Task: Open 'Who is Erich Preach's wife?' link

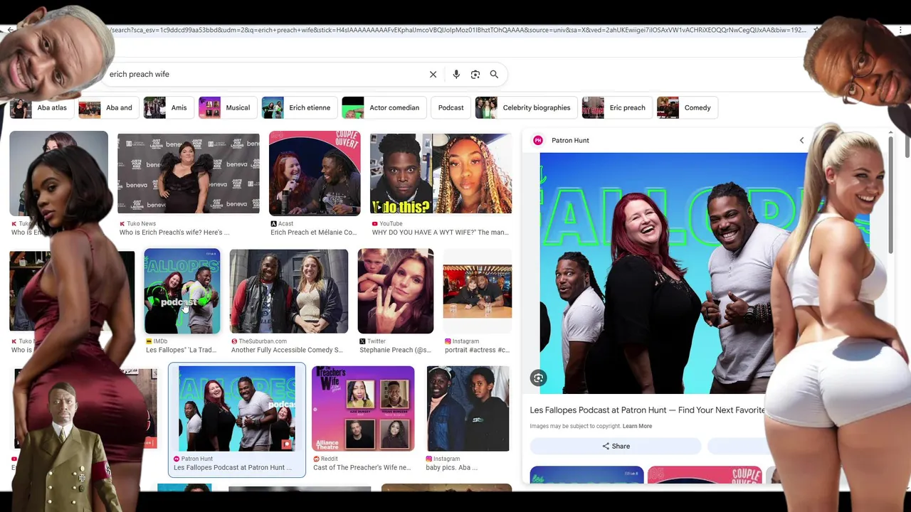Action: pos(174,232)
